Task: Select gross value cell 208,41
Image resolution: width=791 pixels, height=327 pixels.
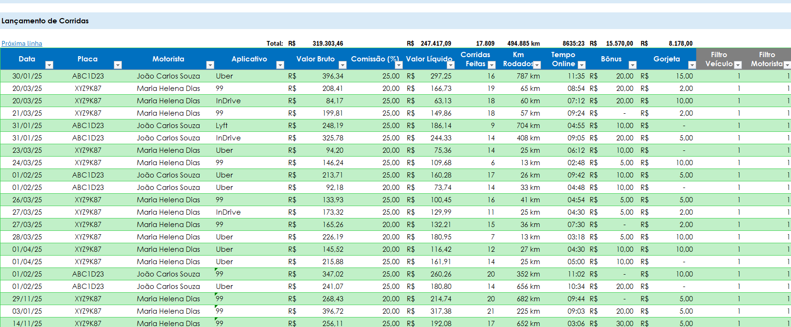Action: tap(332, 89)
